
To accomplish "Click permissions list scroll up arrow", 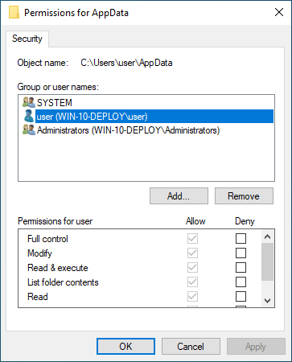I will pos(267,237).
